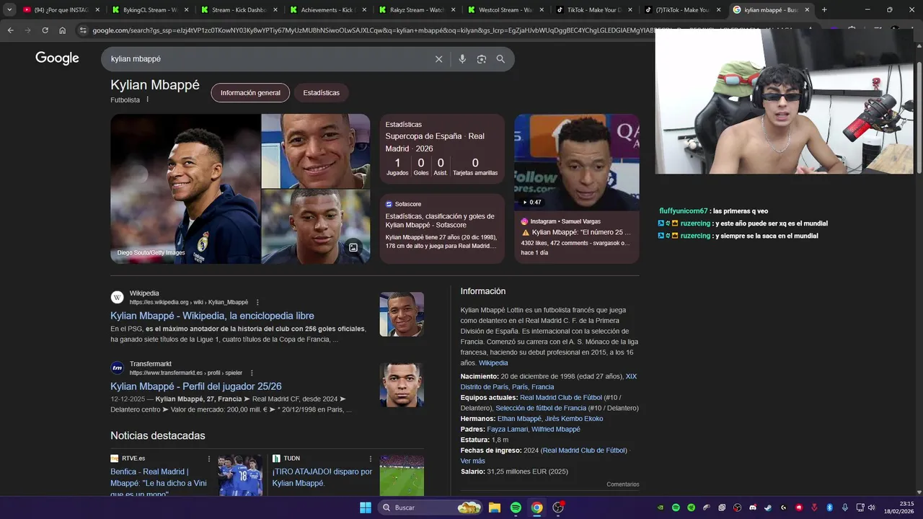
Task: Open ¡TIRO ATAJADO! TUDN news article
Action: (x=322, y=477)
